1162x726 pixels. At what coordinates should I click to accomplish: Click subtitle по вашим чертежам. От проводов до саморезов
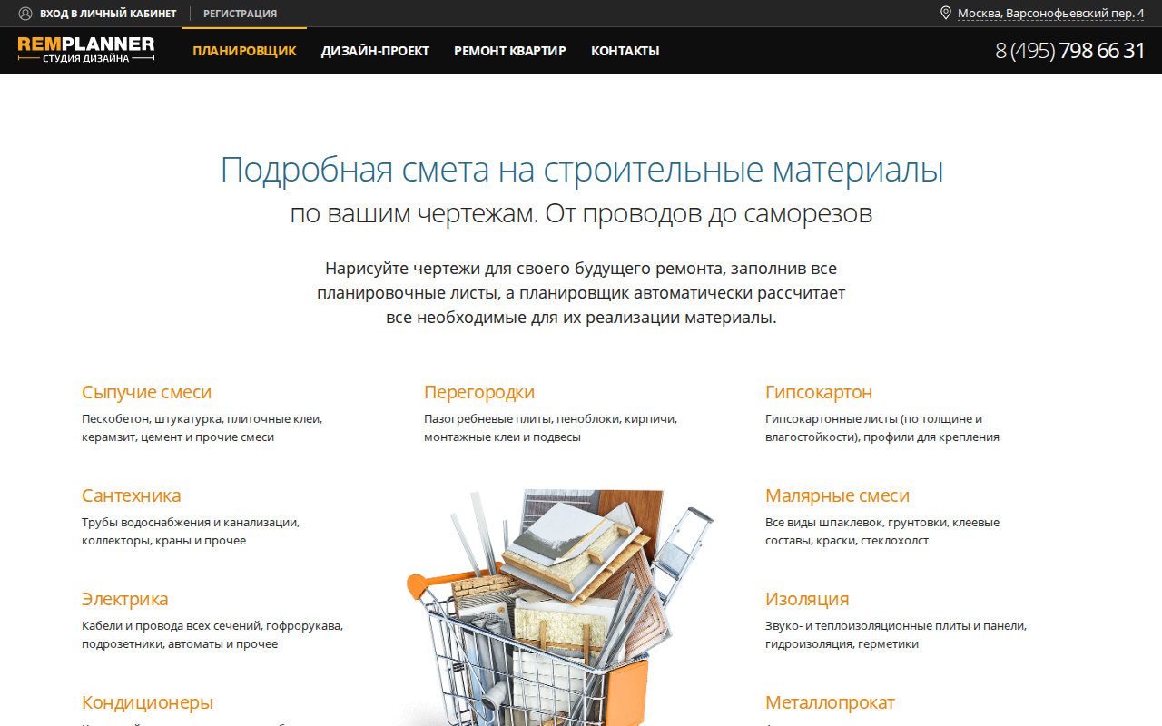[581, 214]
